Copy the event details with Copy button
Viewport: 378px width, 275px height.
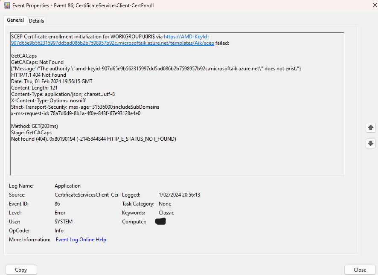[21, 270]
